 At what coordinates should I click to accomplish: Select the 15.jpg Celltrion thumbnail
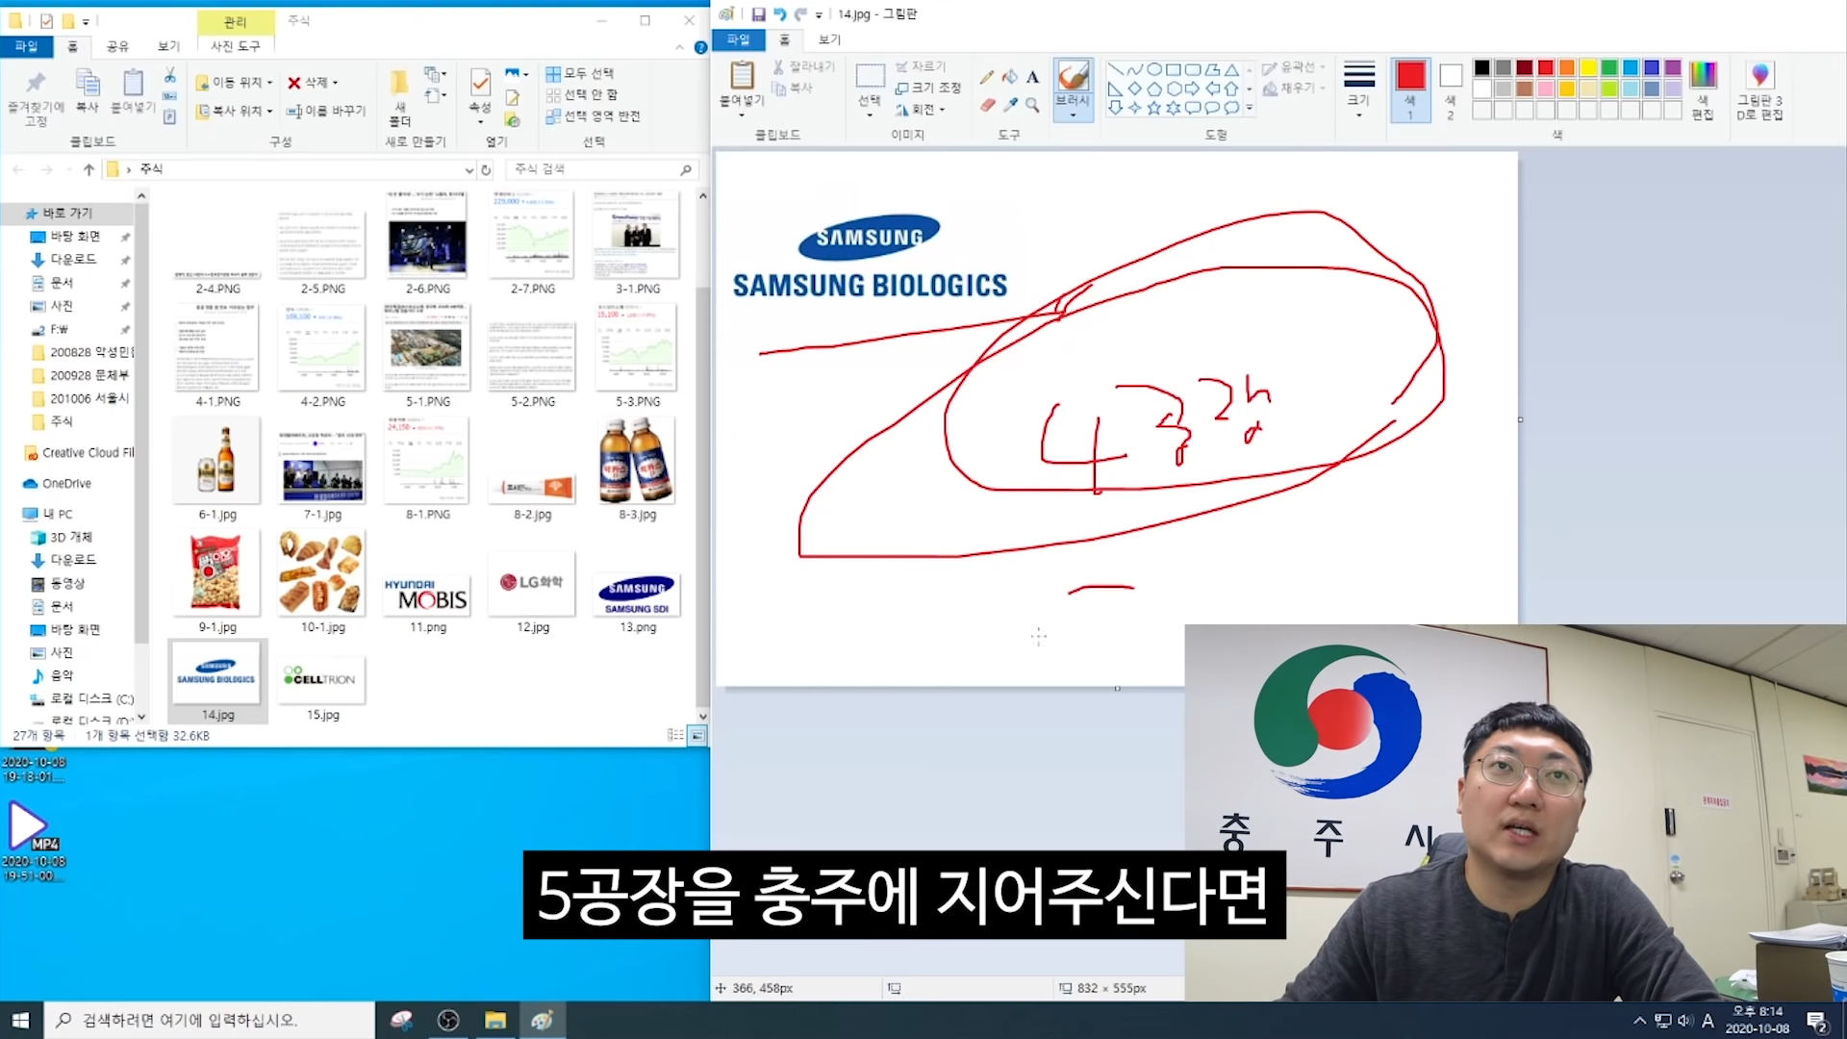point(322,681)
